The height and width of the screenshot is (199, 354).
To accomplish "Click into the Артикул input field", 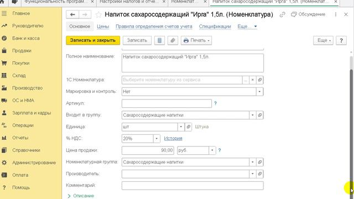I will 166,103.
